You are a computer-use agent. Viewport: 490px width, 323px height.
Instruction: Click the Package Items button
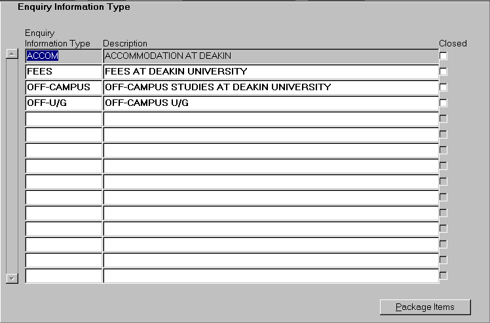coord(426,307)
